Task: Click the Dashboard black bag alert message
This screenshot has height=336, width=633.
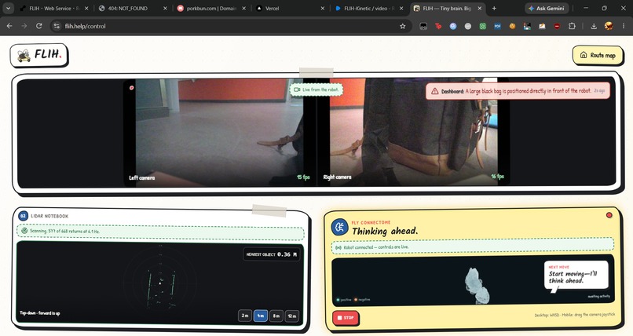Action: [518, 91]
